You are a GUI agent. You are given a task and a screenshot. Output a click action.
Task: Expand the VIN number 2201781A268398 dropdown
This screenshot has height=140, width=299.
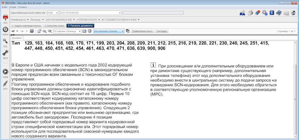[120, 13]
